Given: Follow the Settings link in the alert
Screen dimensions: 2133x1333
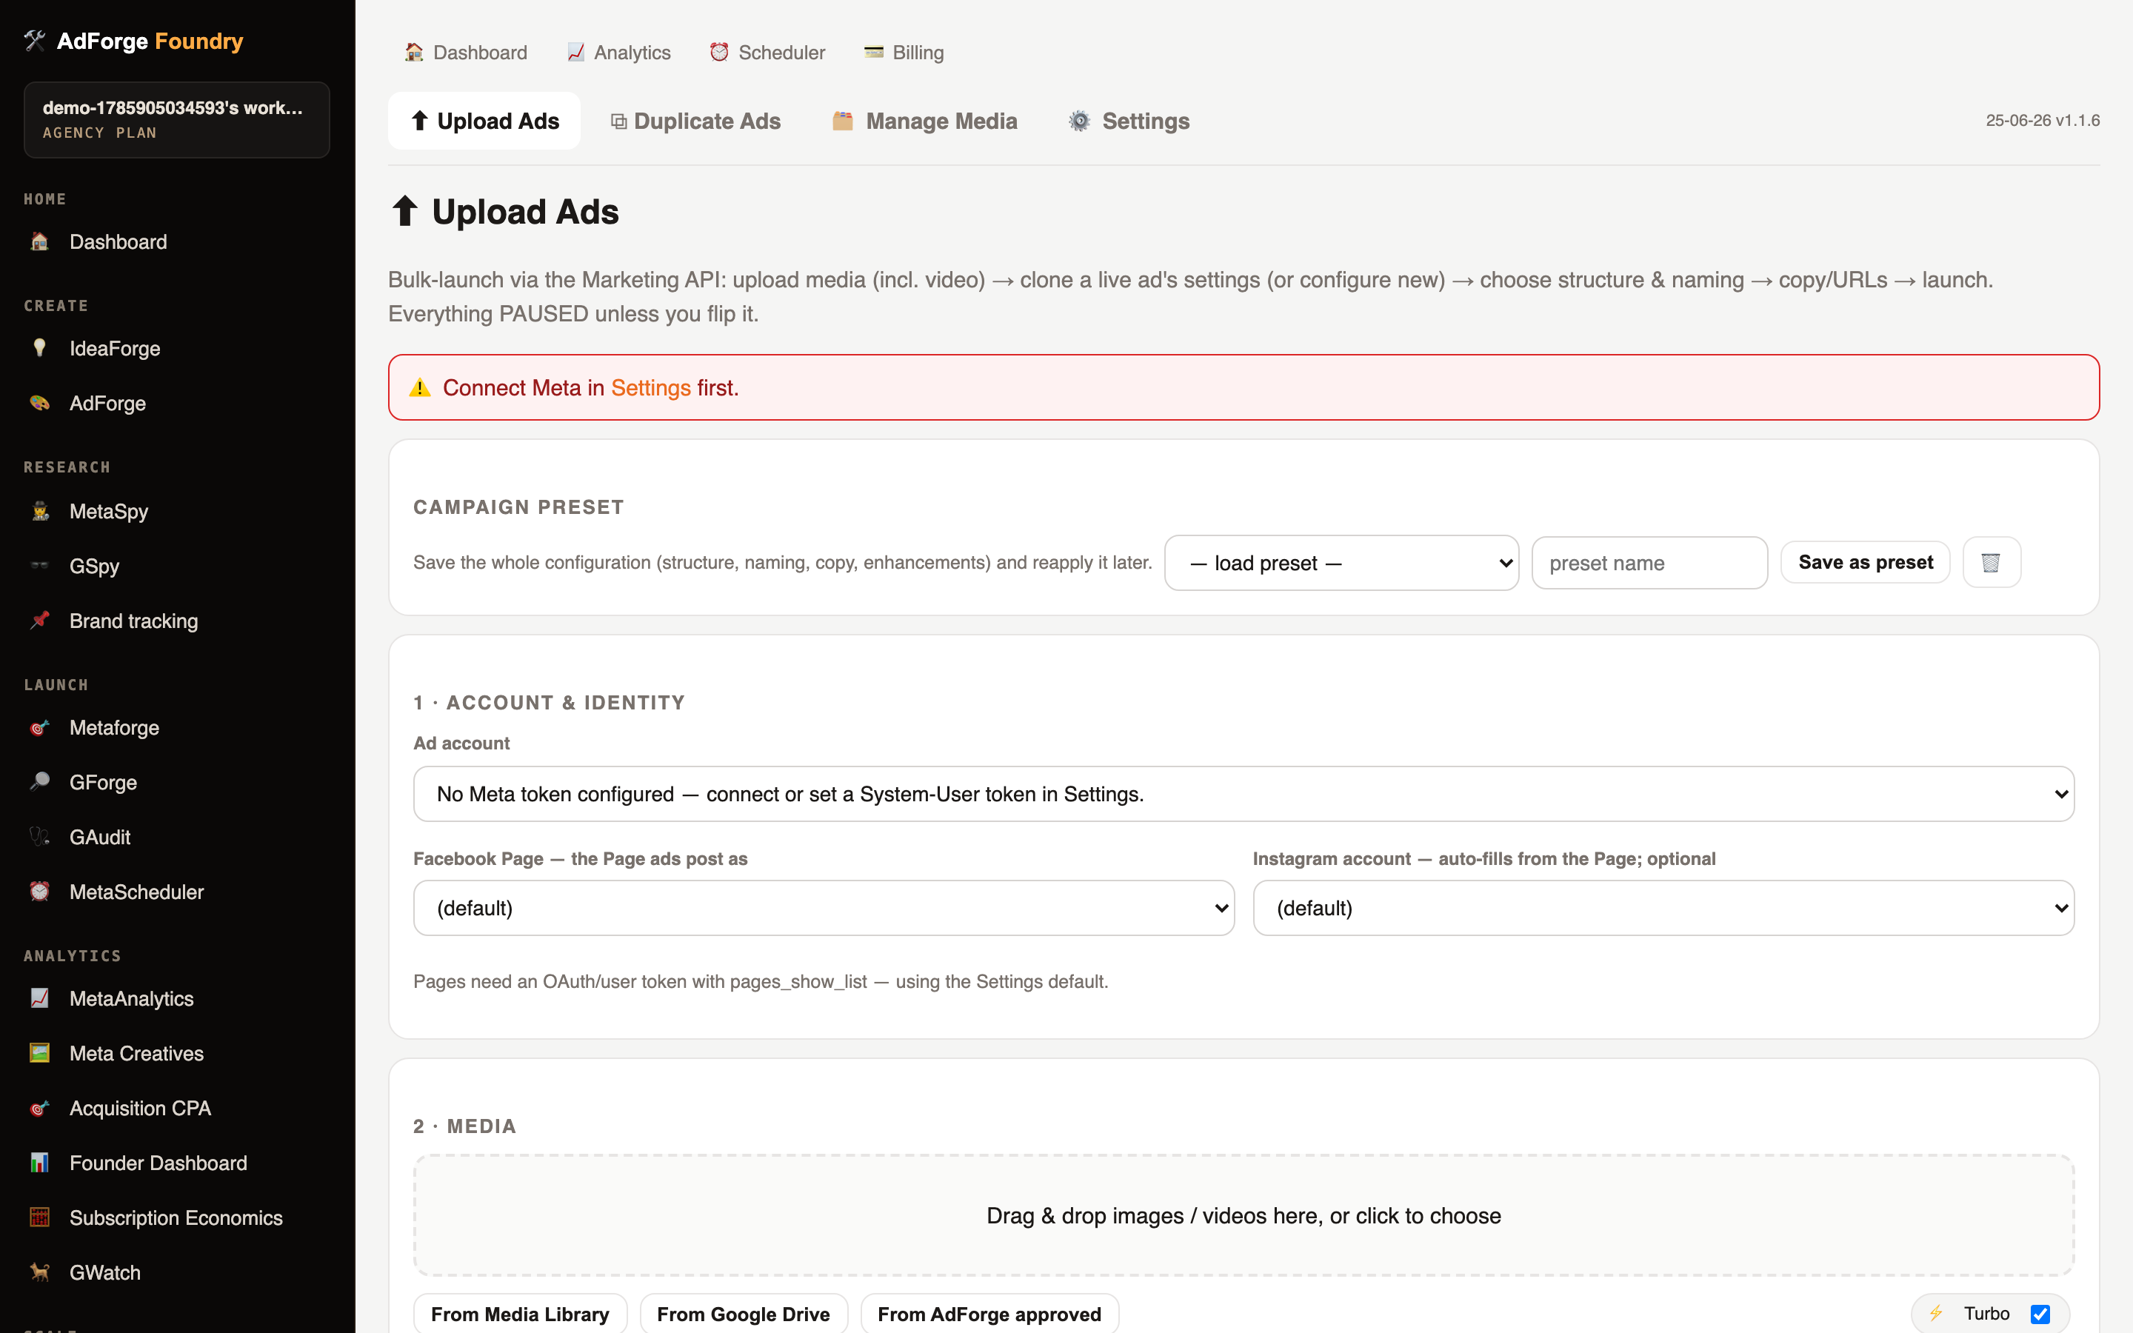Looking at the screenshot, I should [650, 388].
